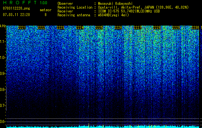The height and width of the screenshot is (128, 202).
Task: Select the Ogata-vill. Akita-Pref. JAPAN location text
Action: [x=143, y=7]
